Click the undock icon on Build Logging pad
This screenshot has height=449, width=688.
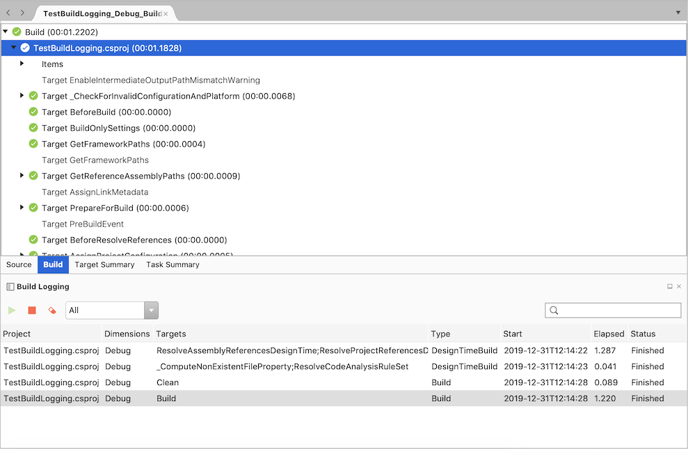pos(669,286)
